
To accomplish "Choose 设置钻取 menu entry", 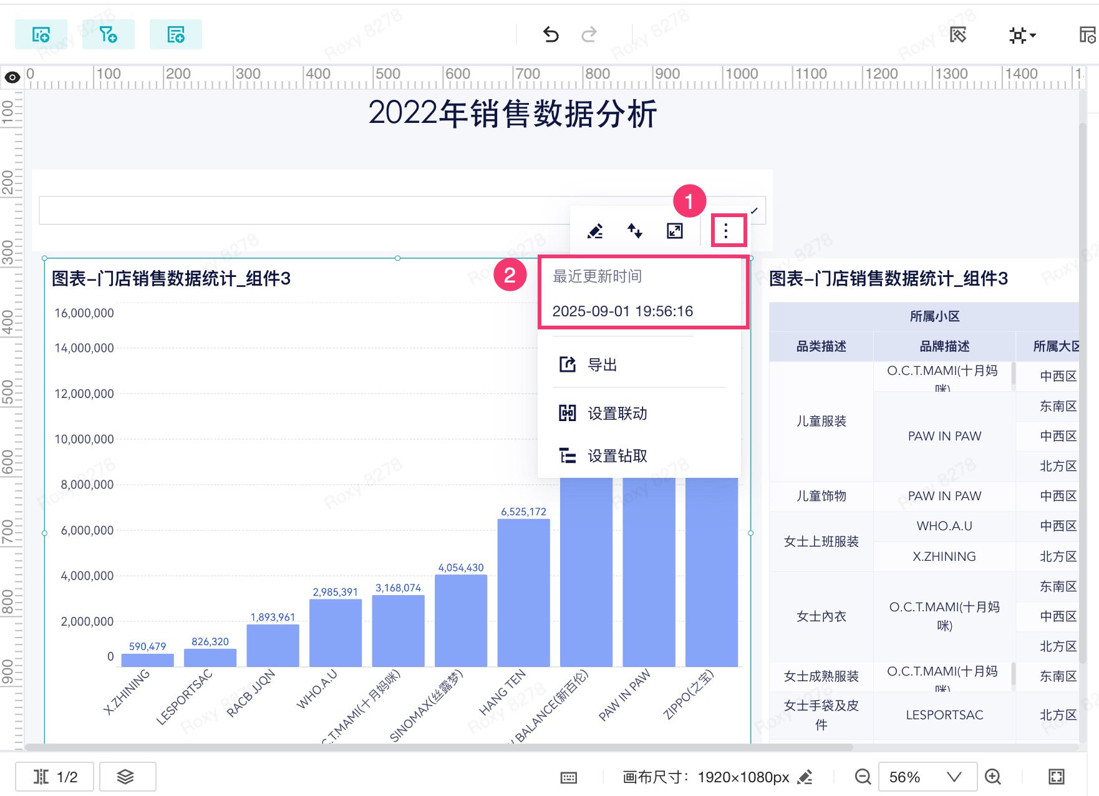I will [x=639, y=456].
